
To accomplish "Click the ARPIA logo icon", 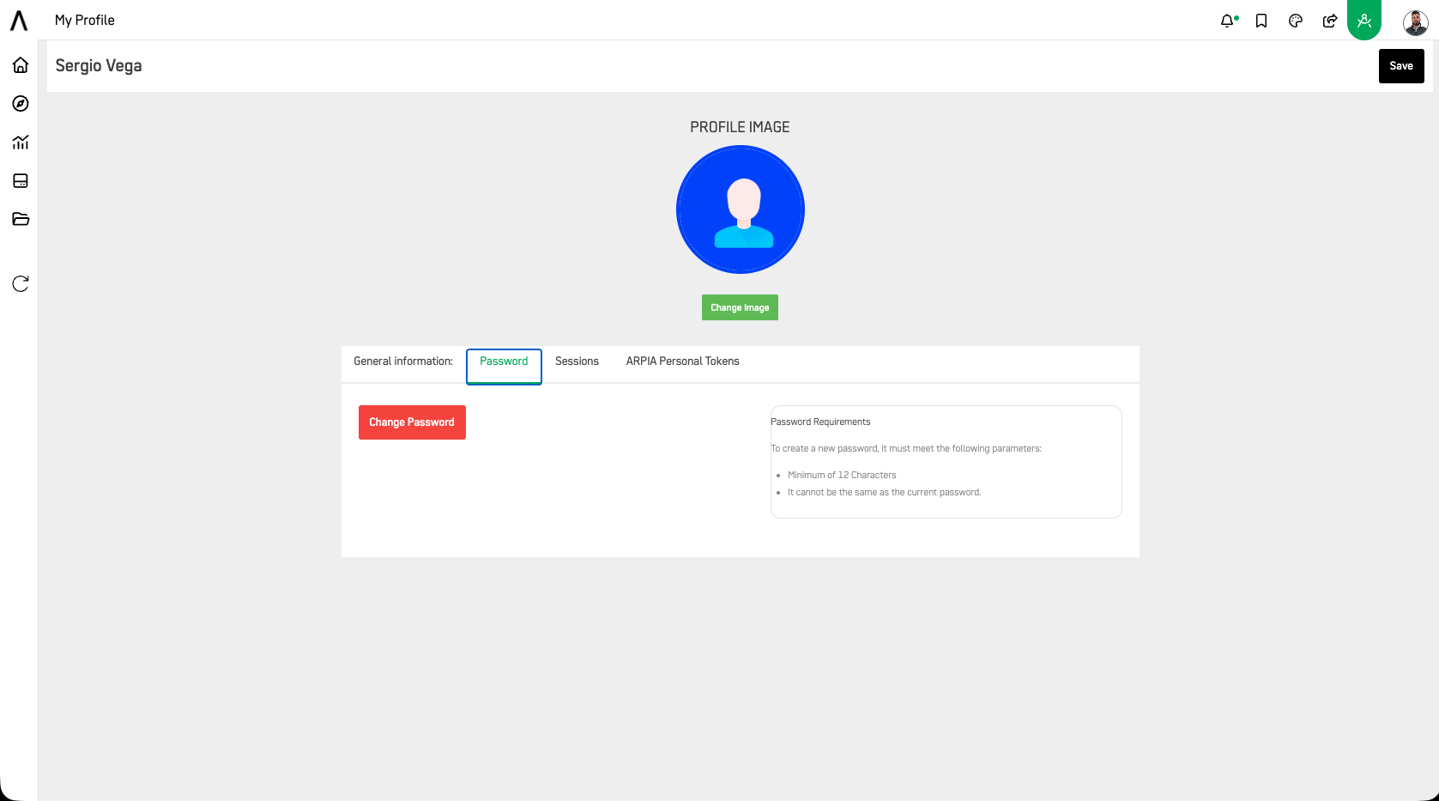I will point(19,20).
